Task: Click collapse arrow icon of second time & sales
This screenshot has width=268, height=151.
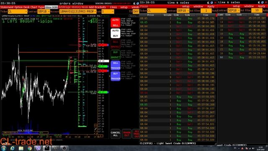Action: pos(259,3)
